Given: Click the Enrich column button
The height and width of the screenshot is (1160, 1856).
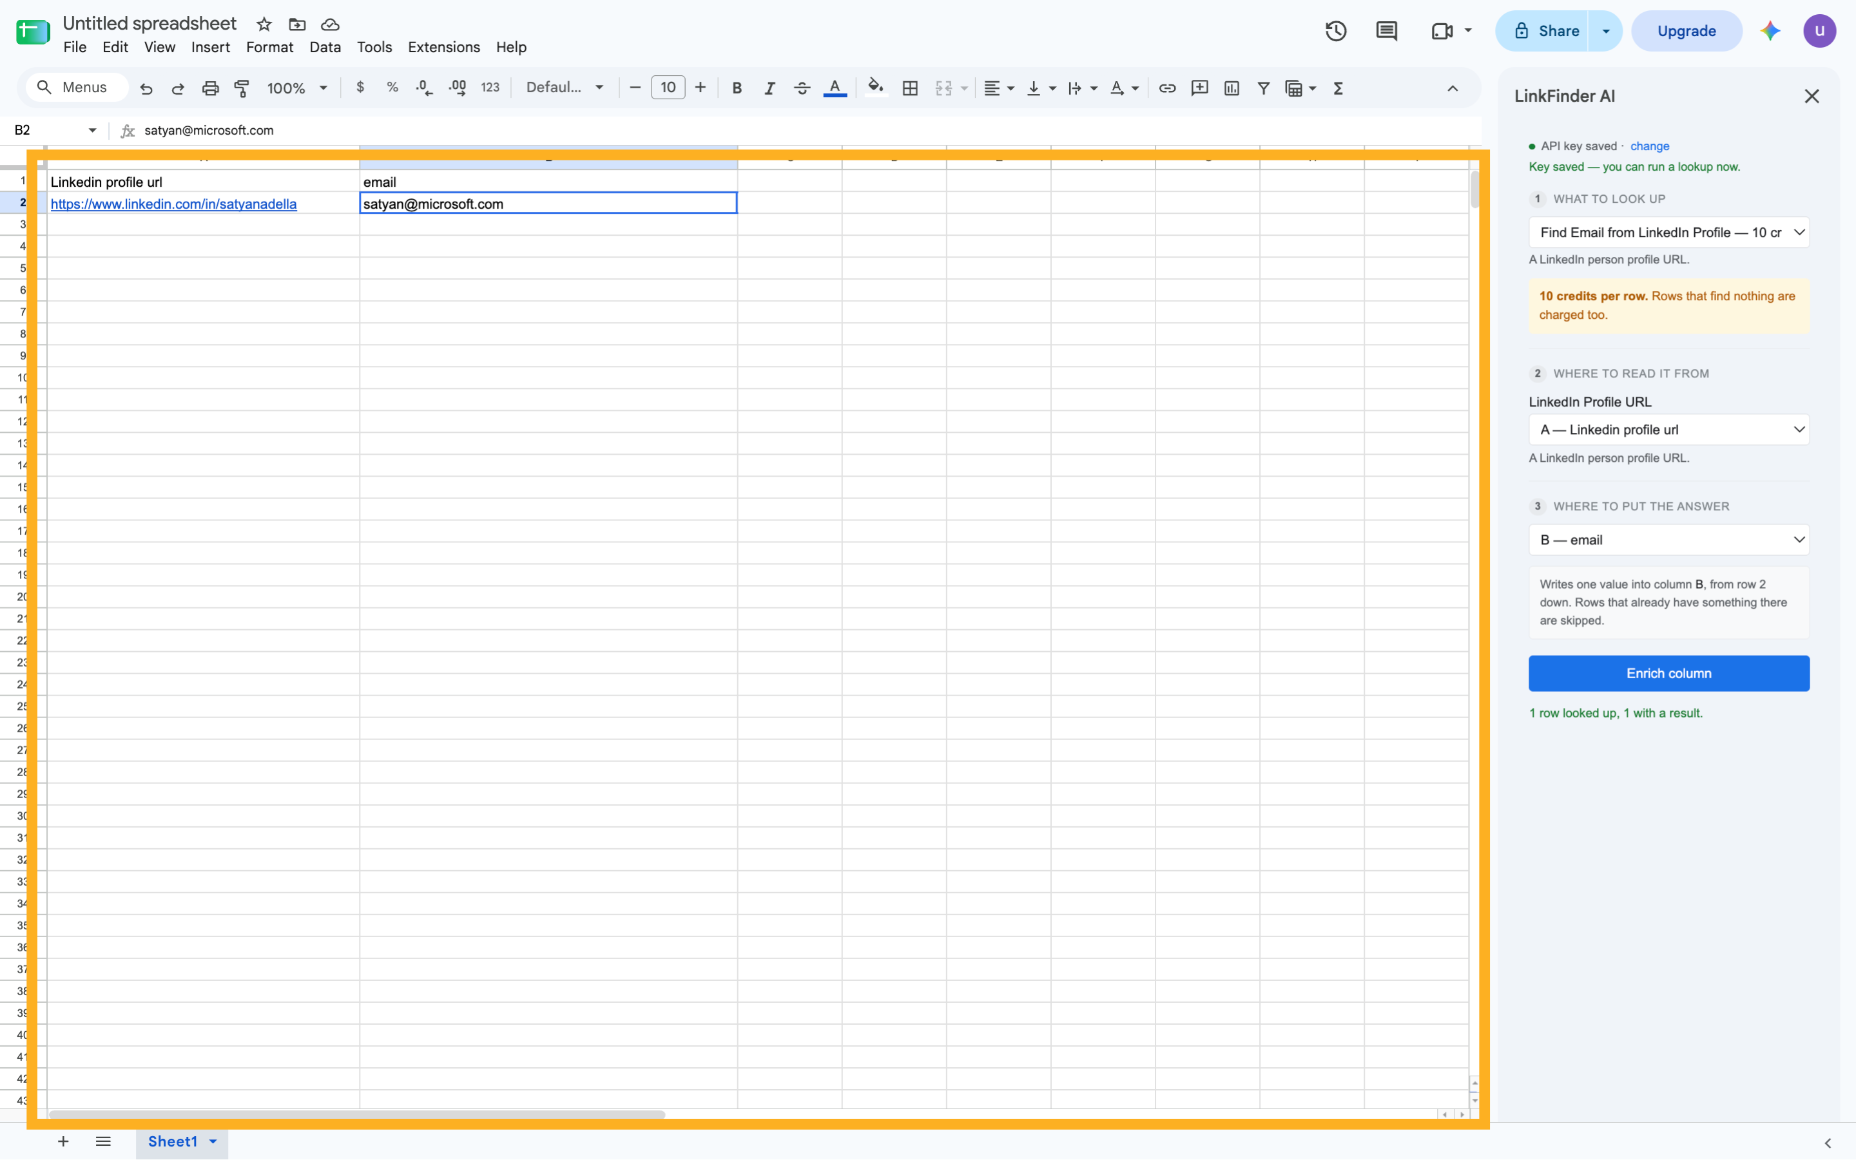Looking at the screenshot, I should (x=1668, y=673).
